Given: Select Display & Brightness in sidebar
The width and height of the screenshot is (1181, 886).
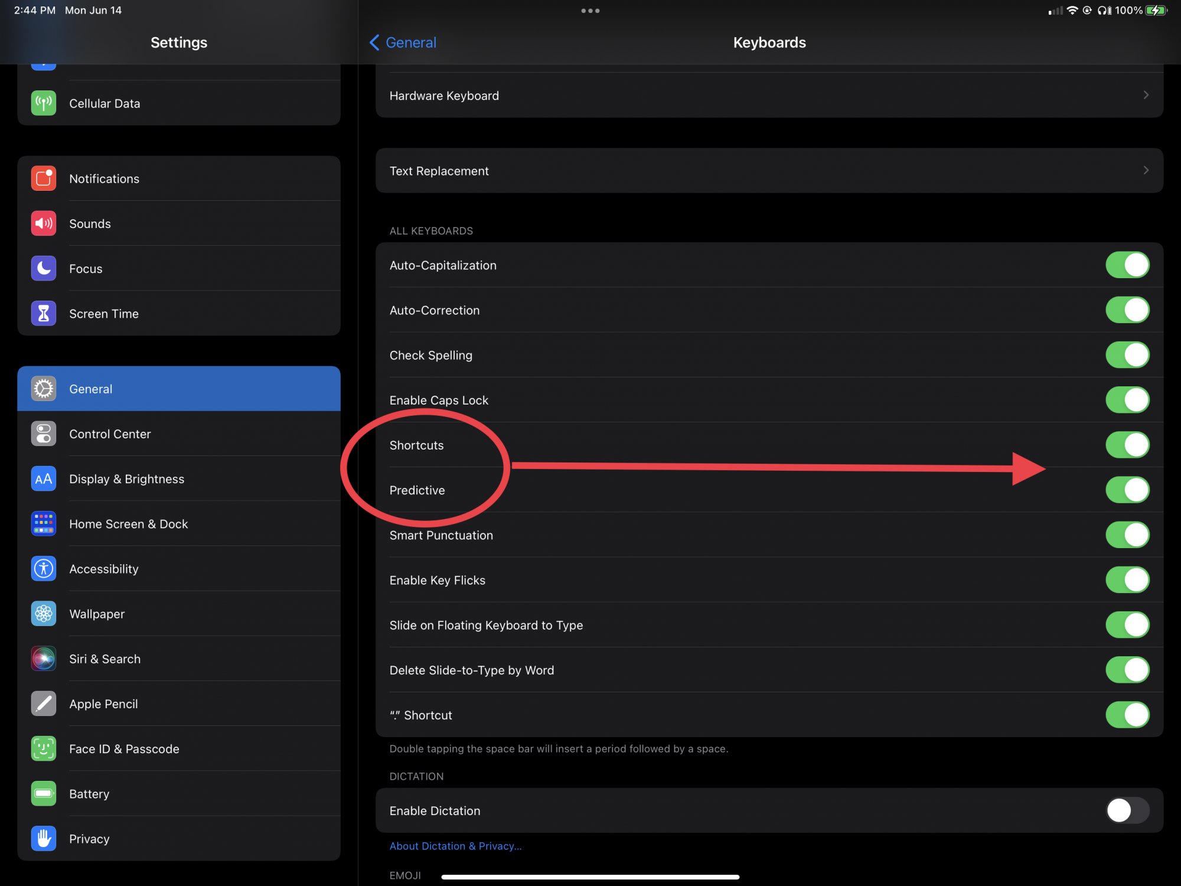Looking at the screenshot, I should [x=126, y=479].
